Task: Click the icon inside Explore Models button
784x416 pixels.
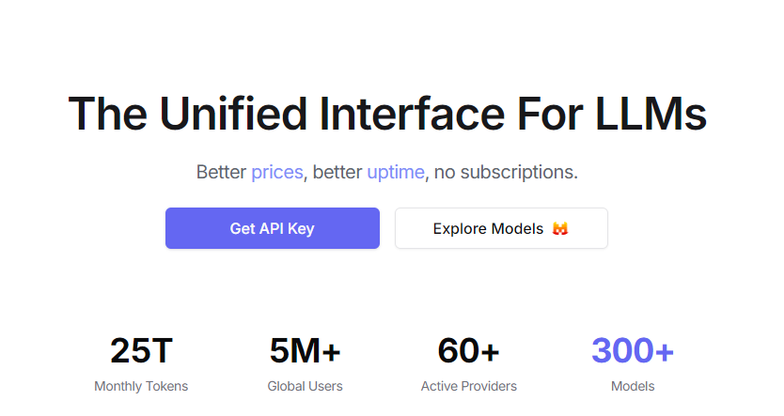Action: (x=559, y=229)
